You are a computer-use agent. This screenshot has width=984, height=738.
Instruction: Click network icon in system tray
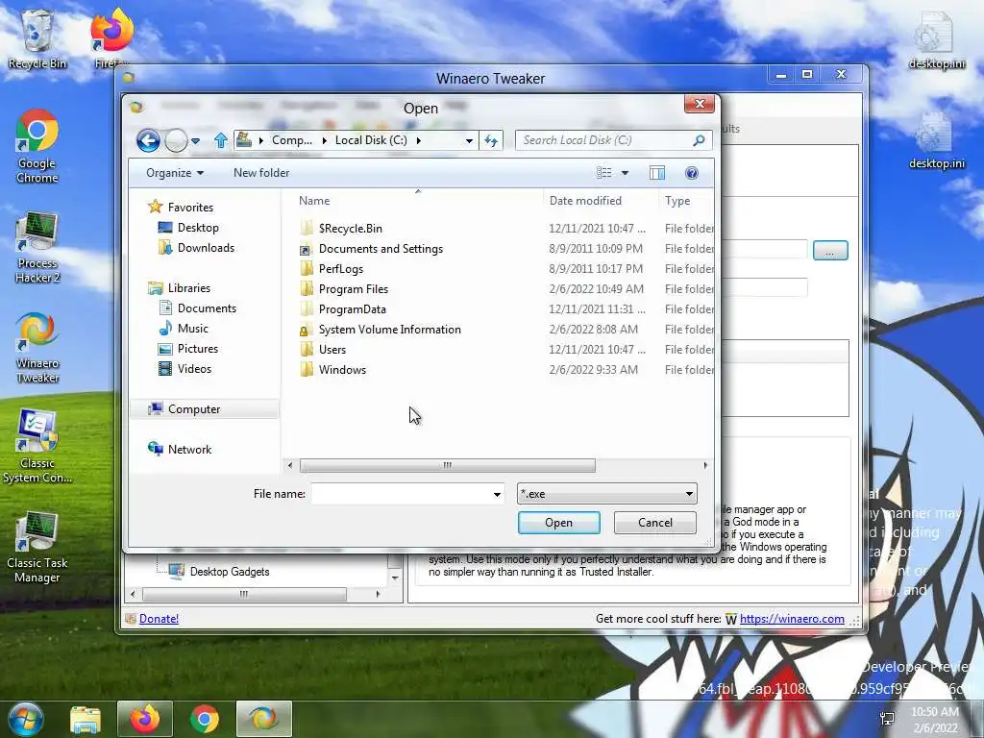coord(887,719)
